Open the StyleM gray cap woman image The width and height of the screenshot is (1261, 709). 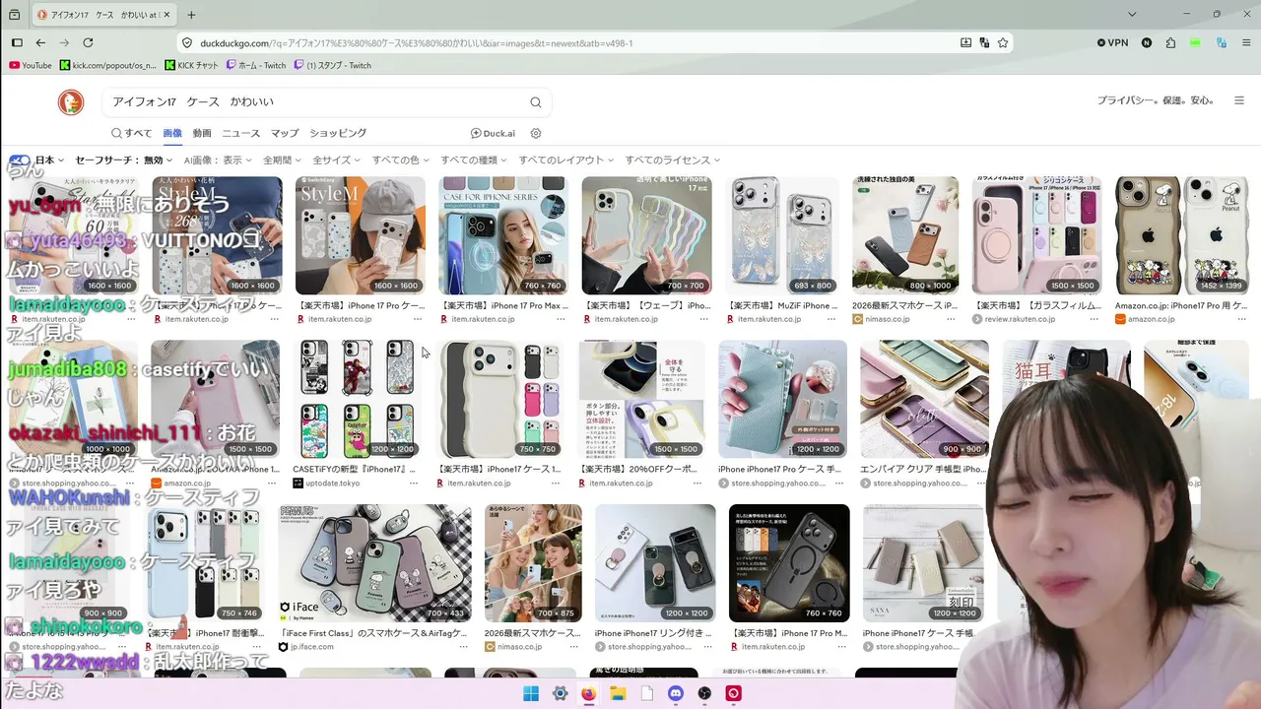click(361, 235)
